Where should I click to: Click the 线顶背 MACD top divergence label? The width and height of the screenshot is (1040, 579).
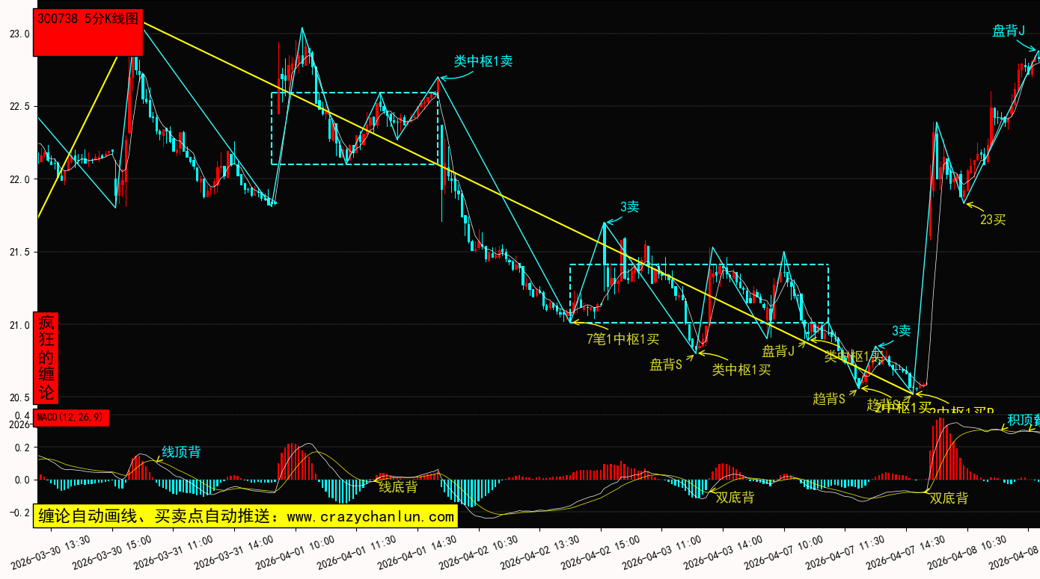point(181,452)
